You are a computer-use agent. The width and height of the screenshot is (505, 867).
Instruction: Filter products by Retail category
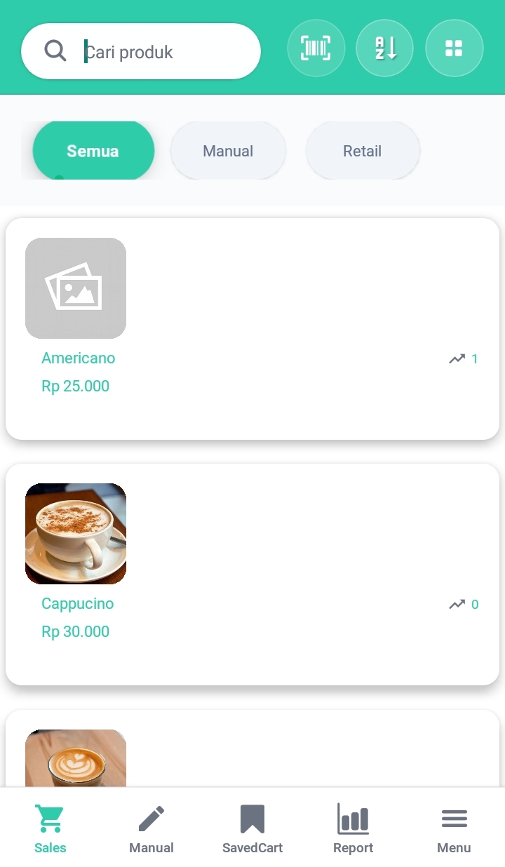point(362,151)
